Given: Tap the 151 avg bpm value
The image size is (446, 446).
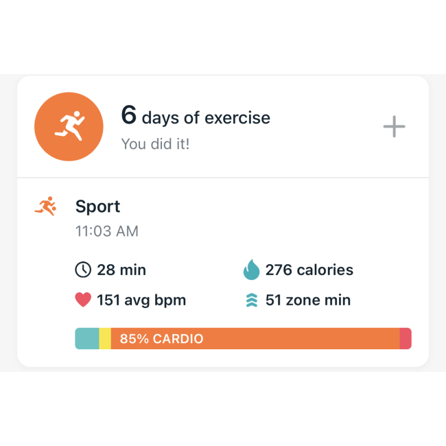Looking at the screenshot, I should tap(141, 300).
